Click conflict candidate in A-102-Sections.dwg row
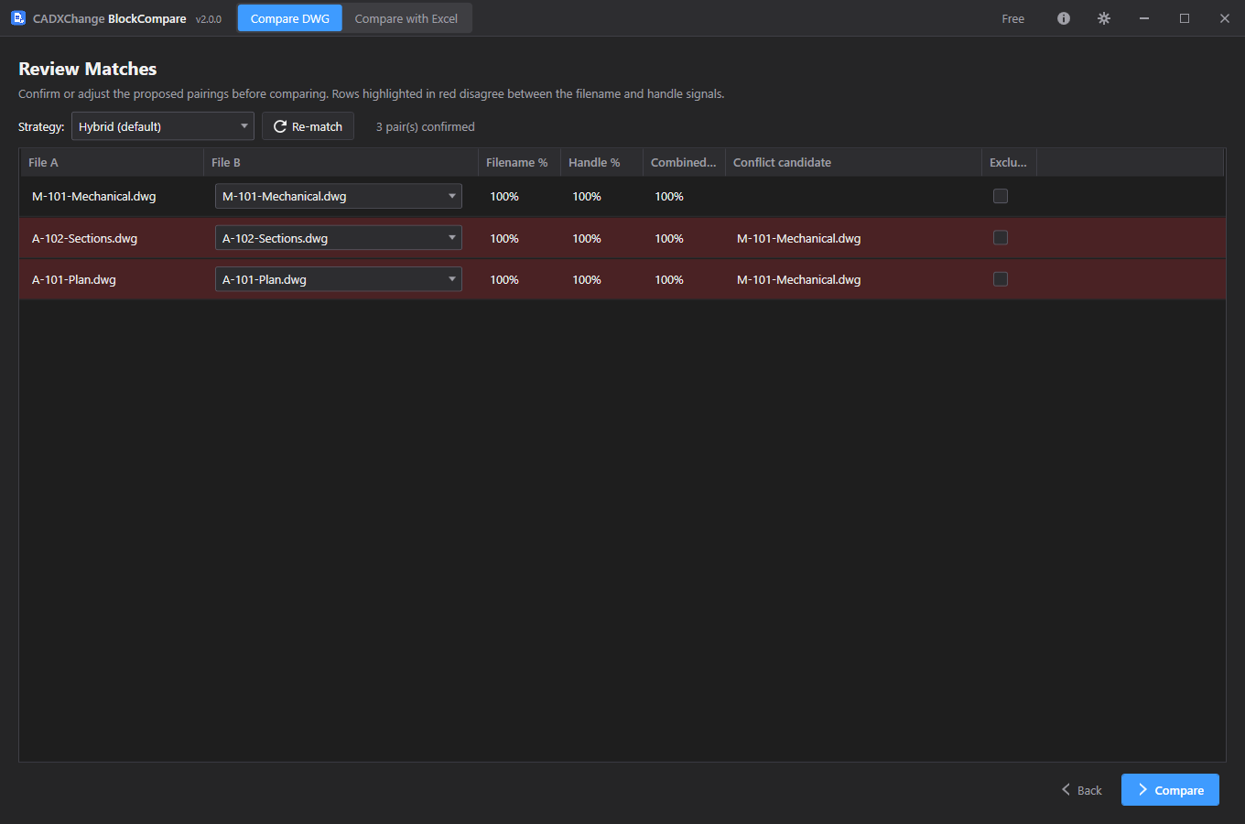Viewport: 1245px width, 824px height. 799,238
